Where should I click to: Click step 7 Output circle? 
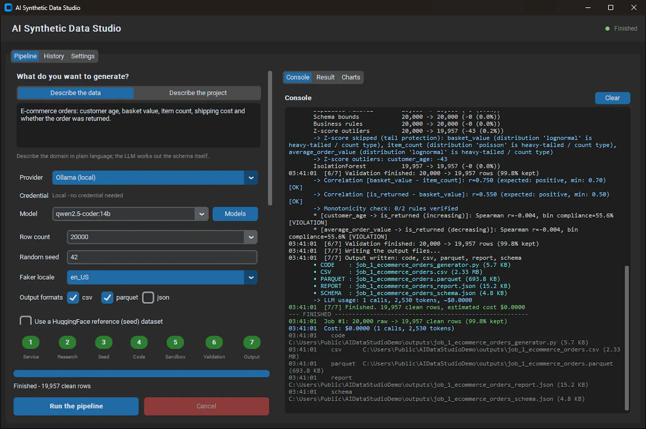252,342
